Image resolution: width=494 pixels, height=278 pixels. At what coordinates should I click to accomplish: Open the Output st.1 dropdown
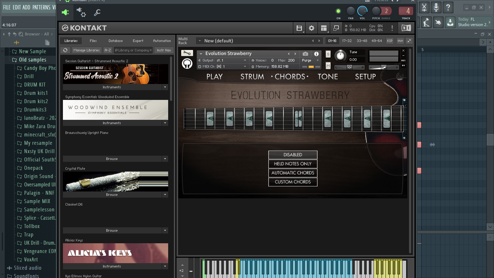222,60
